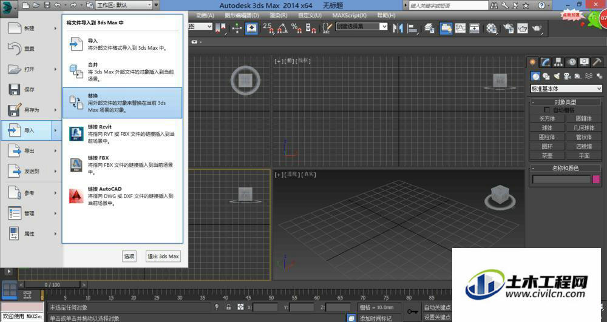This screenshot has width=607, height=322.
Task: Expand the 新建 submenu arrow
Action: coord(55,29)
